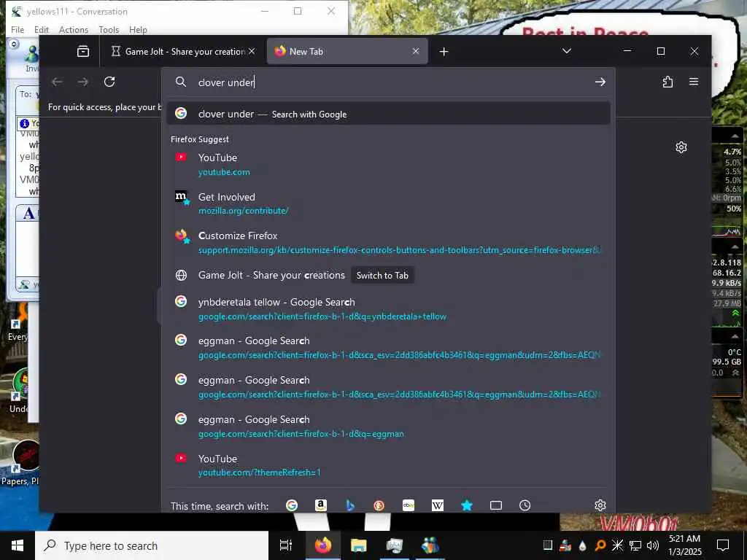Screen dimensions: 747x560
Task: Search this time with Amazon icon
Action: click(321, 505)
